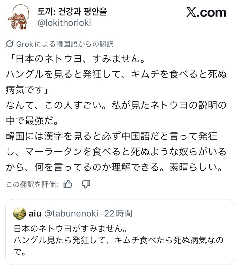Screen dimensions: 241x272
Task: Click the この翻訳を評価 label
Action: click(32, 185)
